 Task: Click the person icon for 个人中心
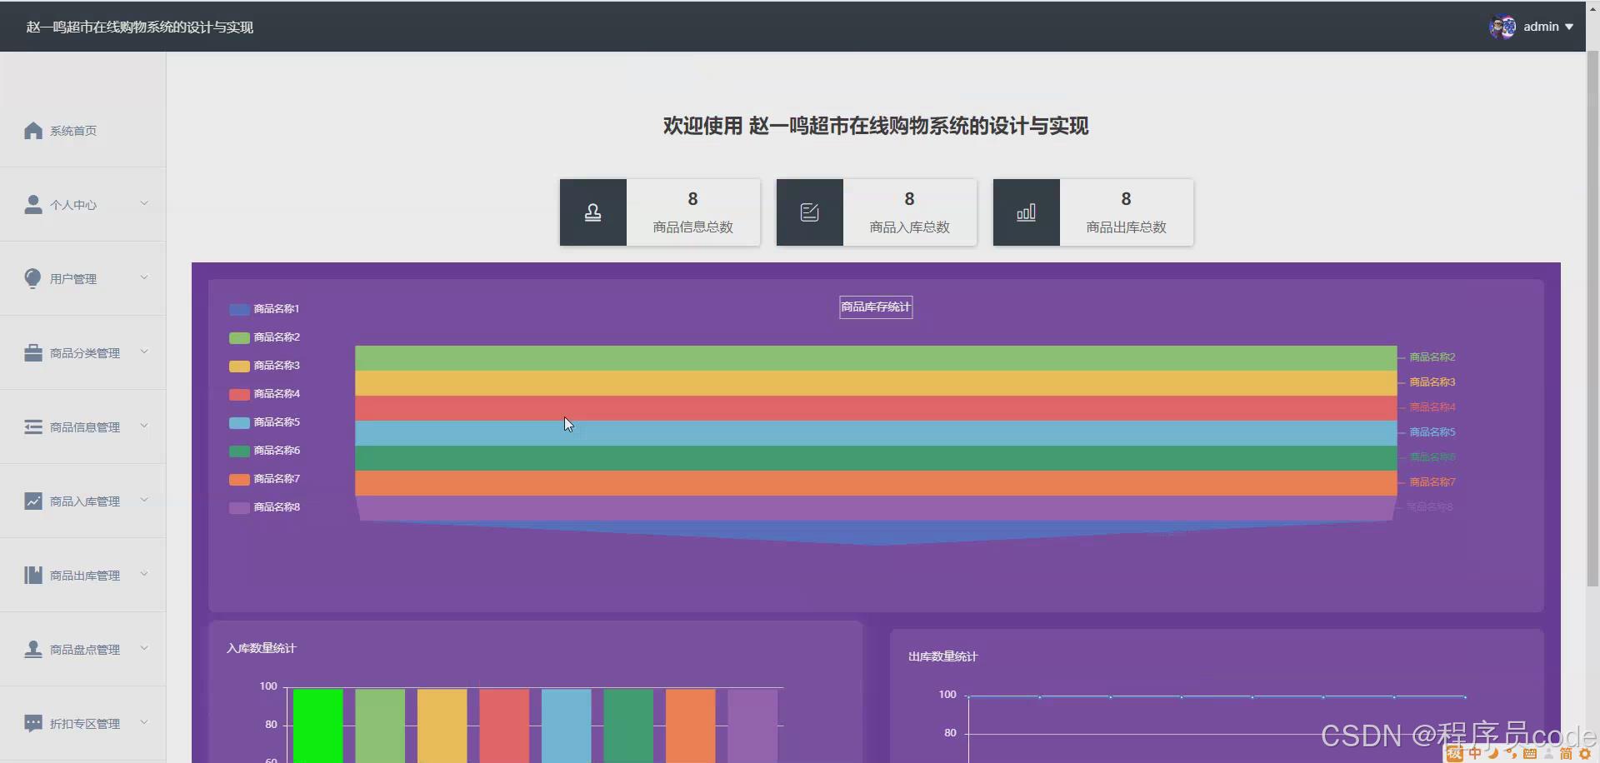click(x=33, y=205)
